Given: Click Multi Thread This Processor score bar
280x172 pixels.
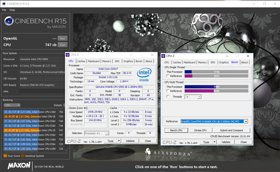Looking at the screenshot, I should (217, 87).
